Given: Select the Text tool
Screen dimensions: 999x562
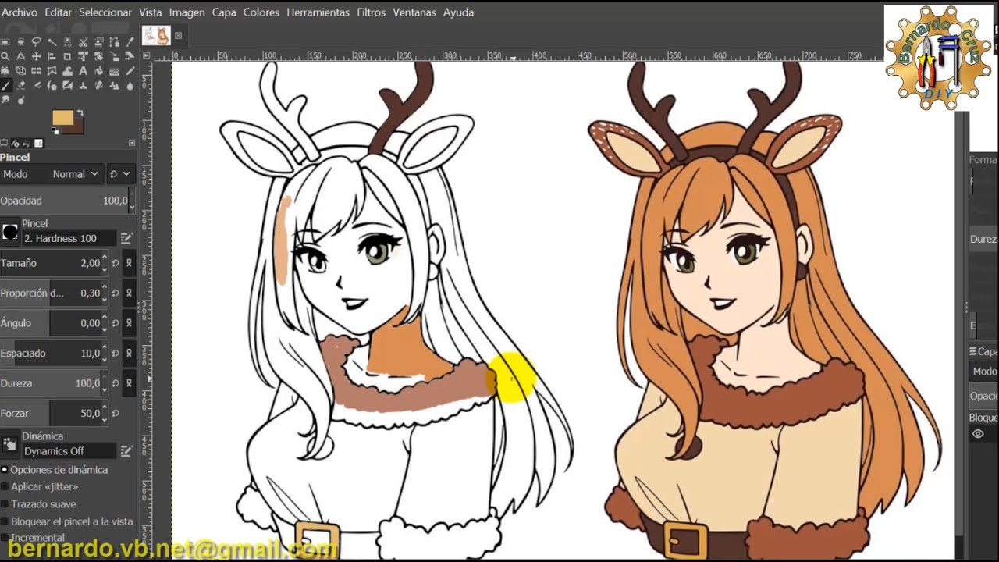Looking at the screenshot, I should pyautogui.click(x=83, y=71).
